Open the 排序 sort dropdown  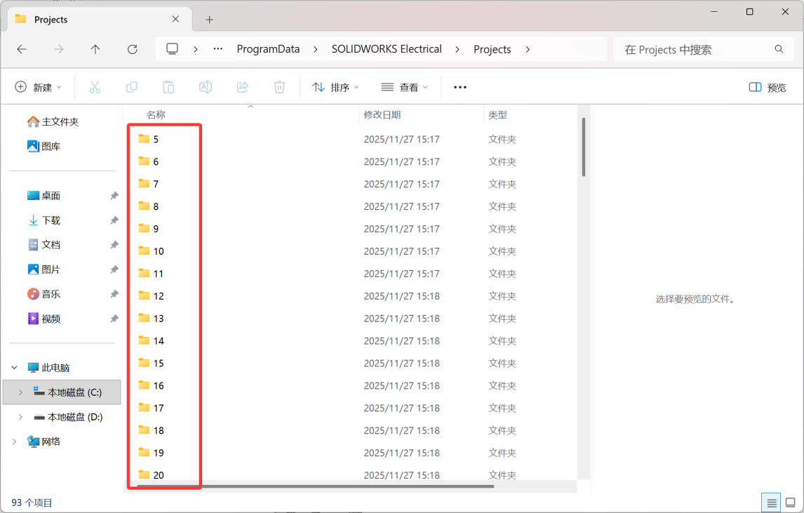click(x=335, y=87)
